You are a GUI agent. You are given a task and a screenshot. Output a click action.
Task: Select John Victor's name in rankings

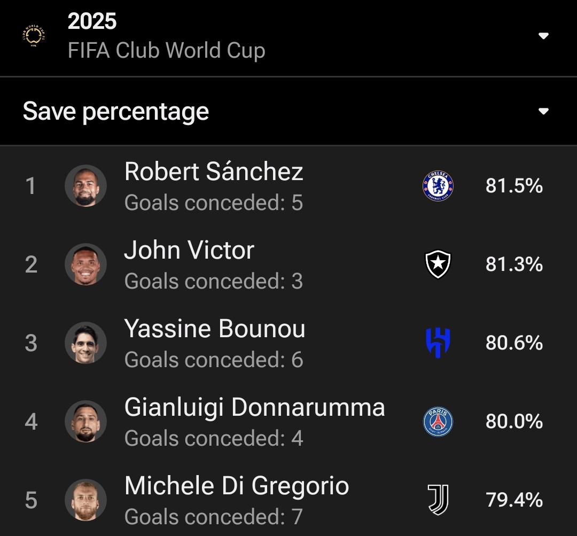pyautogui.click(x=189, y=250)
